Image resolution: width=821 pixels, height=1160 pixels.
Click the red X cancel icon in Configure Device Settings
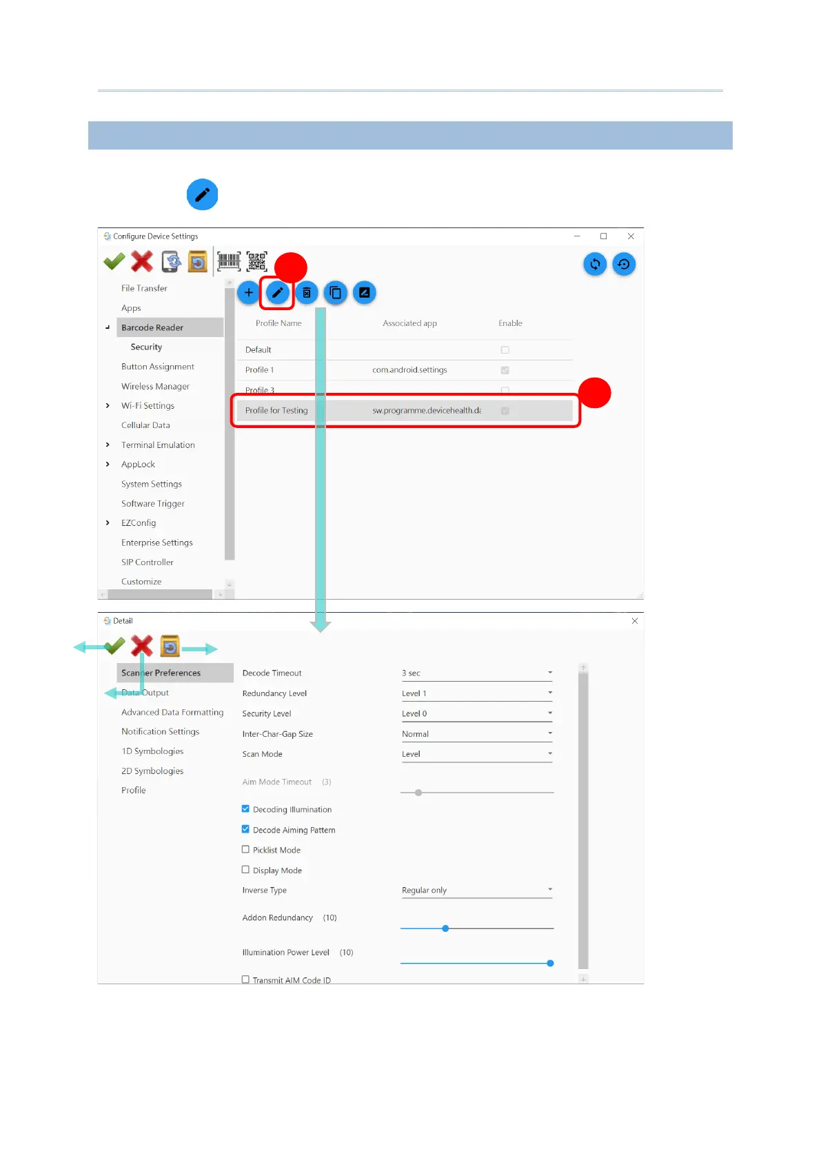pyautogui.click(x=142, y=262)
